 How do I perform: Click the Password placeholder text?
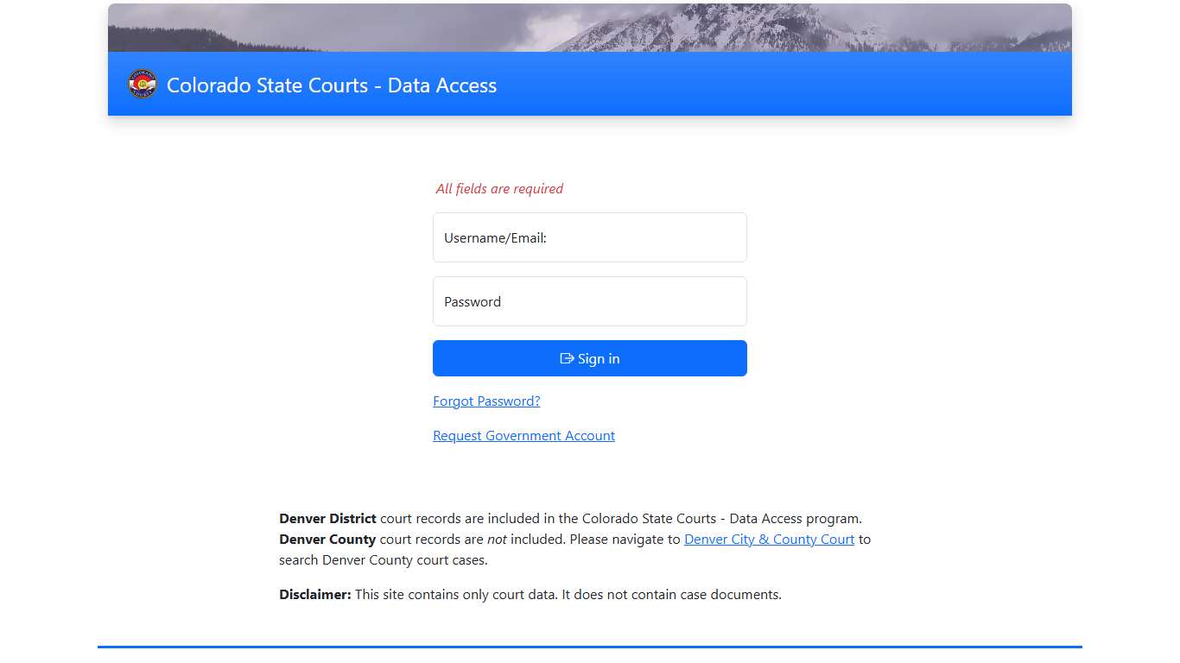pos(473,301)
